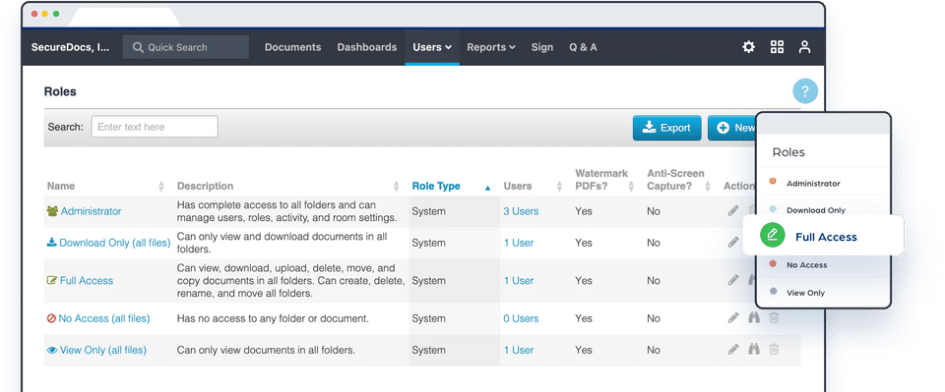
Task: Click the Download Only role download icon
Action: 52,243
